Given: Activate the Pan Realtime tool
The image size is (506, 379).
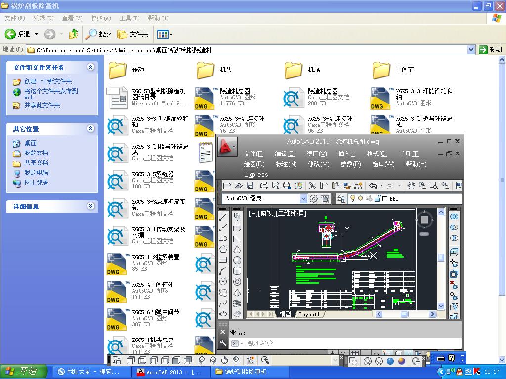Looking at the screenshot, I should (412, 185).
